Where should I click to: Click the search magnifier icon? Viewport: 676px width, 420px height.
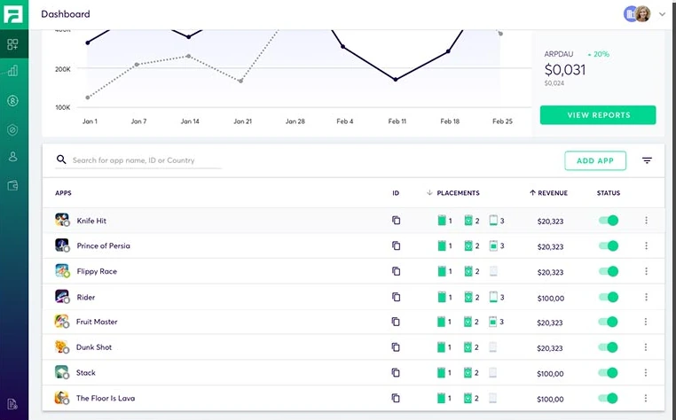click(x=61, y=159)
